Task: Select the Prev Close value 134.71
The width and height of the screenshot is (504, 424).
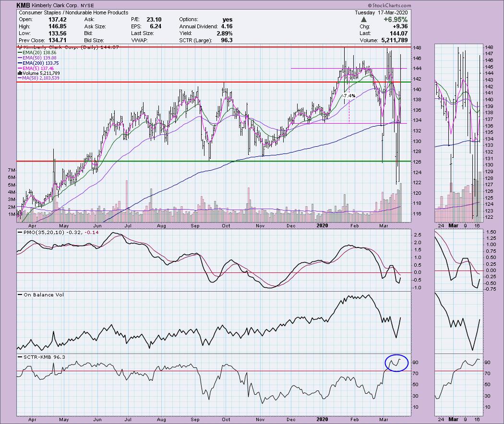Action: (57, 40)
